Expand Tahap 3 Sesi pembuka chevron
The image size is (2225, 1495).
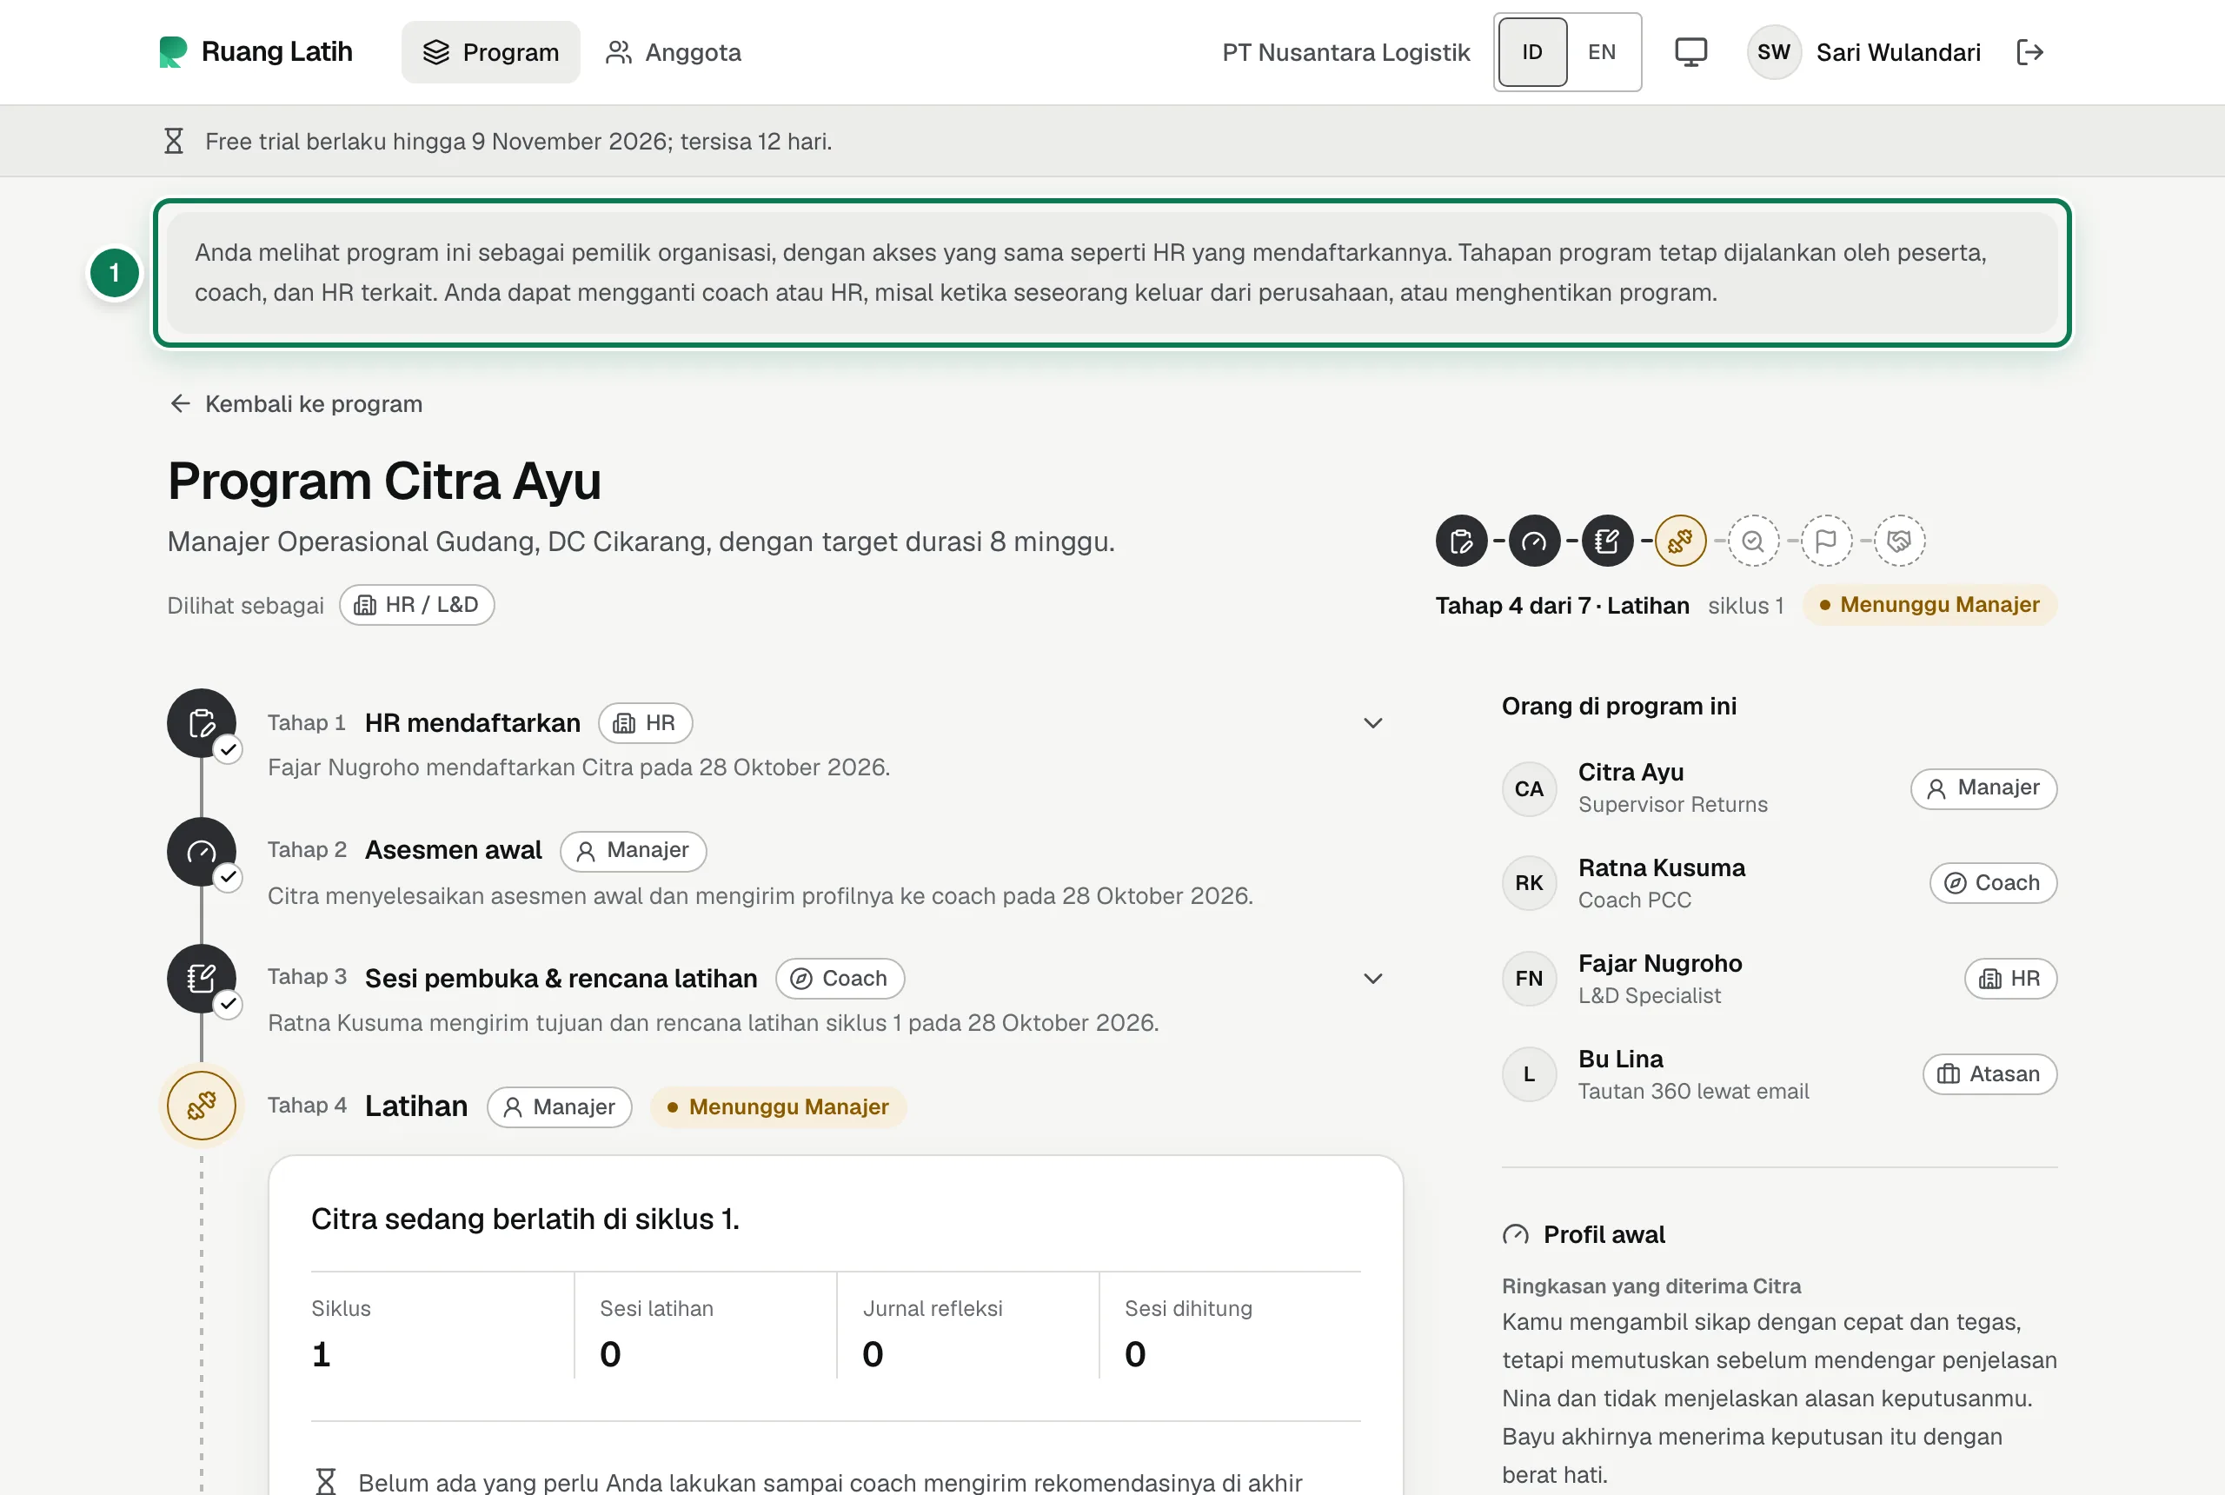(1372, 978)
